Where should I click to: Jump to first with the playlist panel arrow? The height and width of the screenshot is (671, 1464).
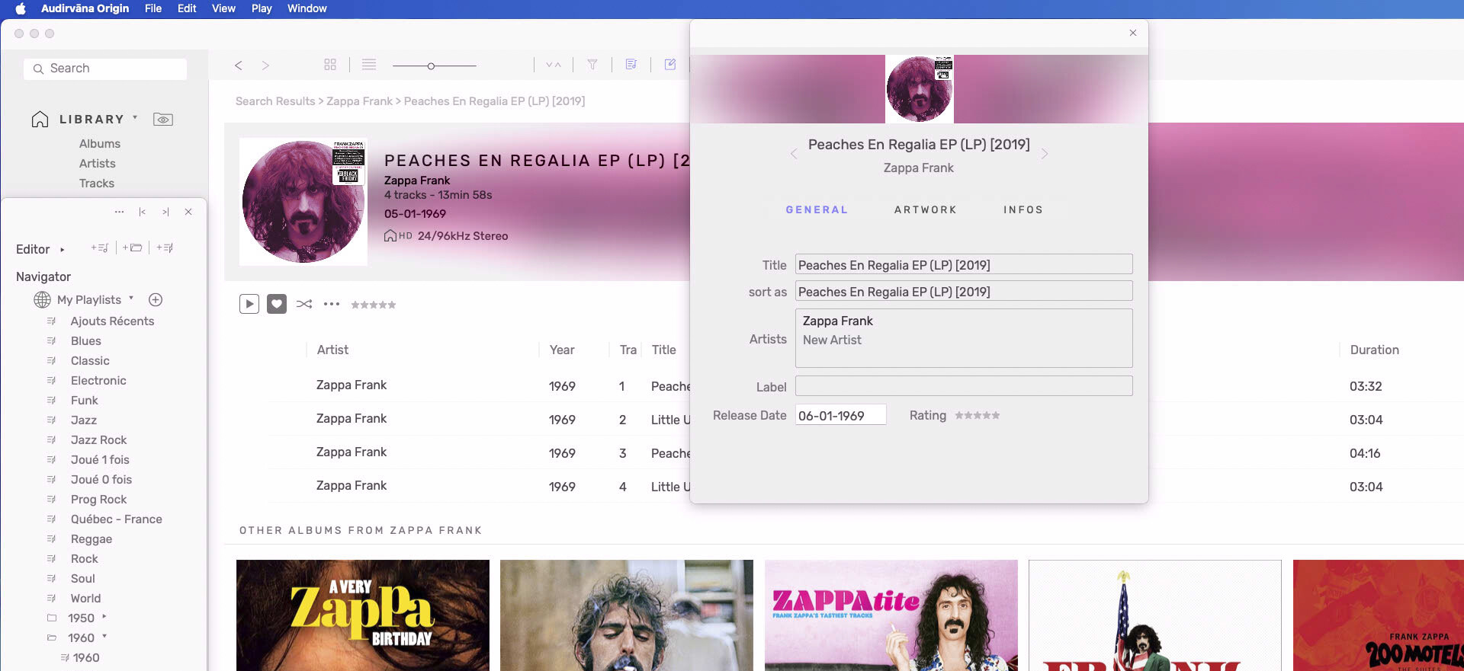143,212
